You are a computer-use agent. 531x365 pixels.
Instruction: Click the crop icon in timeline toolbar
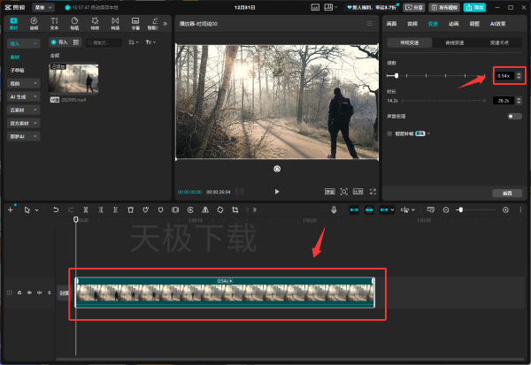235,210
